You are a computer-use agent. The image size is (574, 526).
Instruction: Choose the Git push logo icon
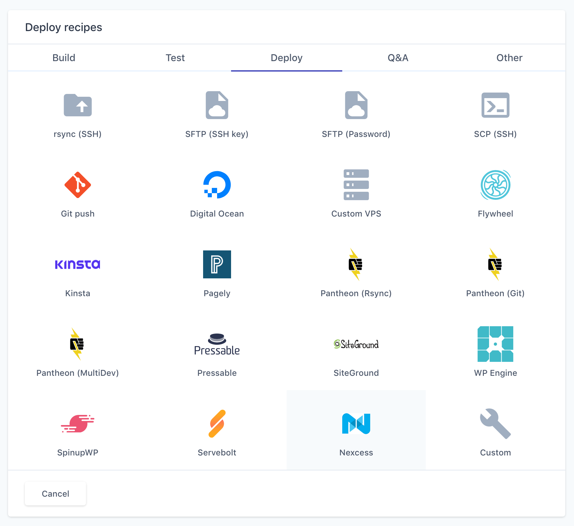click(78, 185)
